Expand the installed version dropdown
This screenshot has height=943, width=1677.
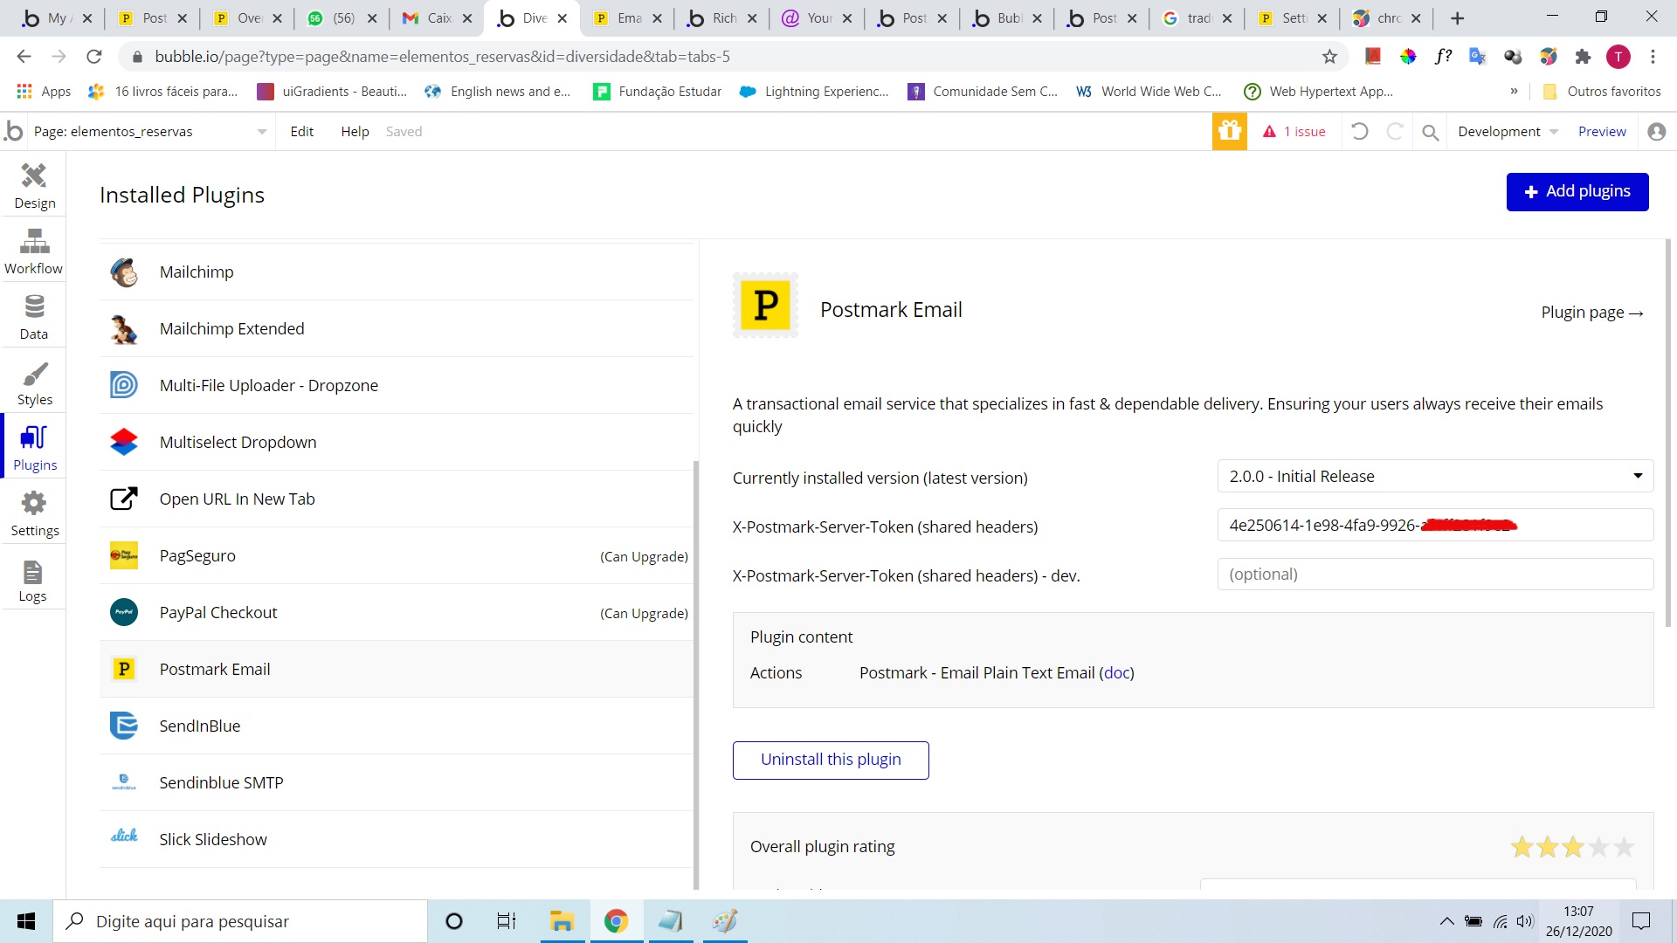coord(1435,476)
